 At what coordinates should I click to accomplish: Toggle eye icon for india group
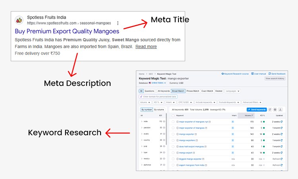pos(164,121)
